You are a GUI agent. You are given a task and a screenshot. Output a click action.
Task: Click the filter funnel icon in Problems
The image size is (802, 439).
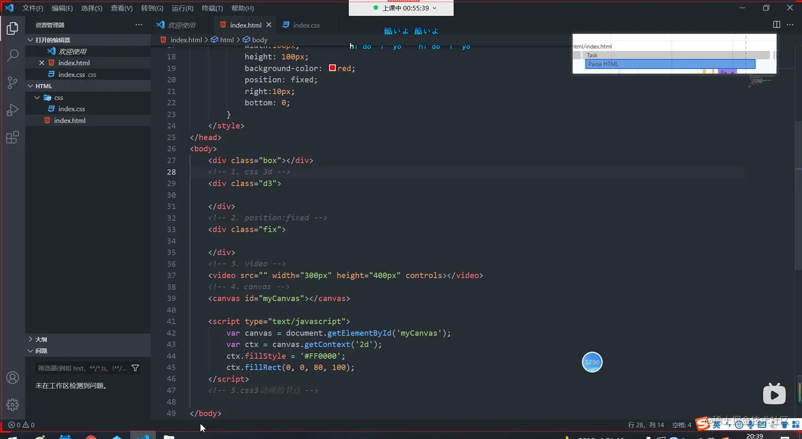coord(135,368)
